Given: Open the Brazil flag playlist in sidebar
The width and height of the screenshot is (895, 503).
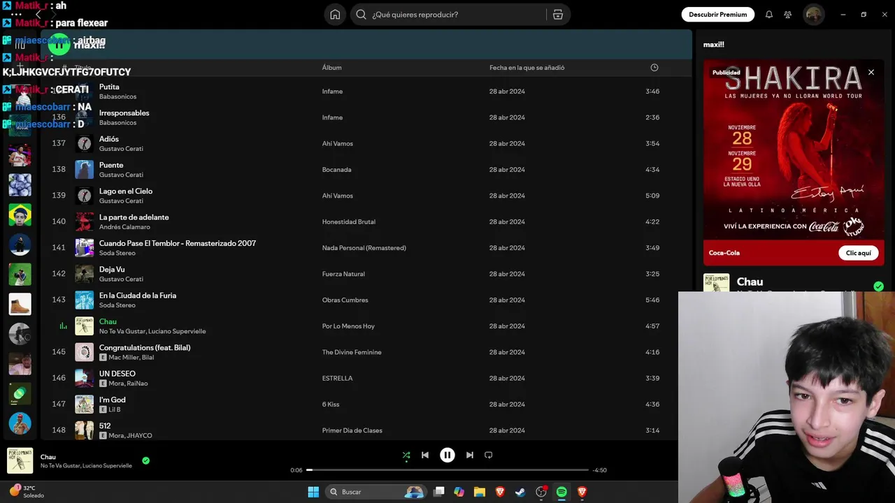Looking at the screenshot, I should (20, 214).
